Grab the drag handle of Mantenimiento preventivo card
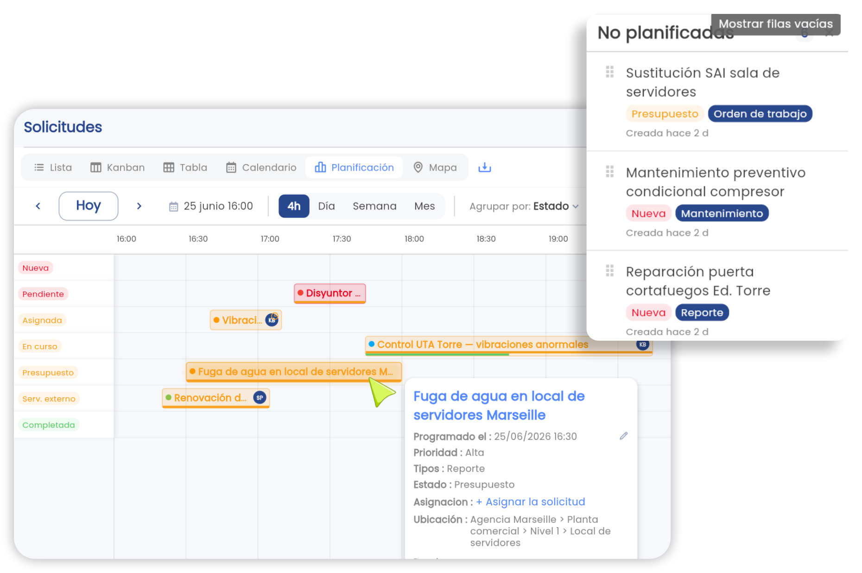 point(609,172)
